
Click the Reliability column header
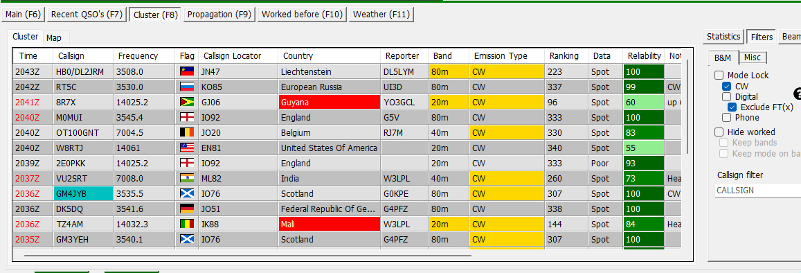[x=644, y=56]
